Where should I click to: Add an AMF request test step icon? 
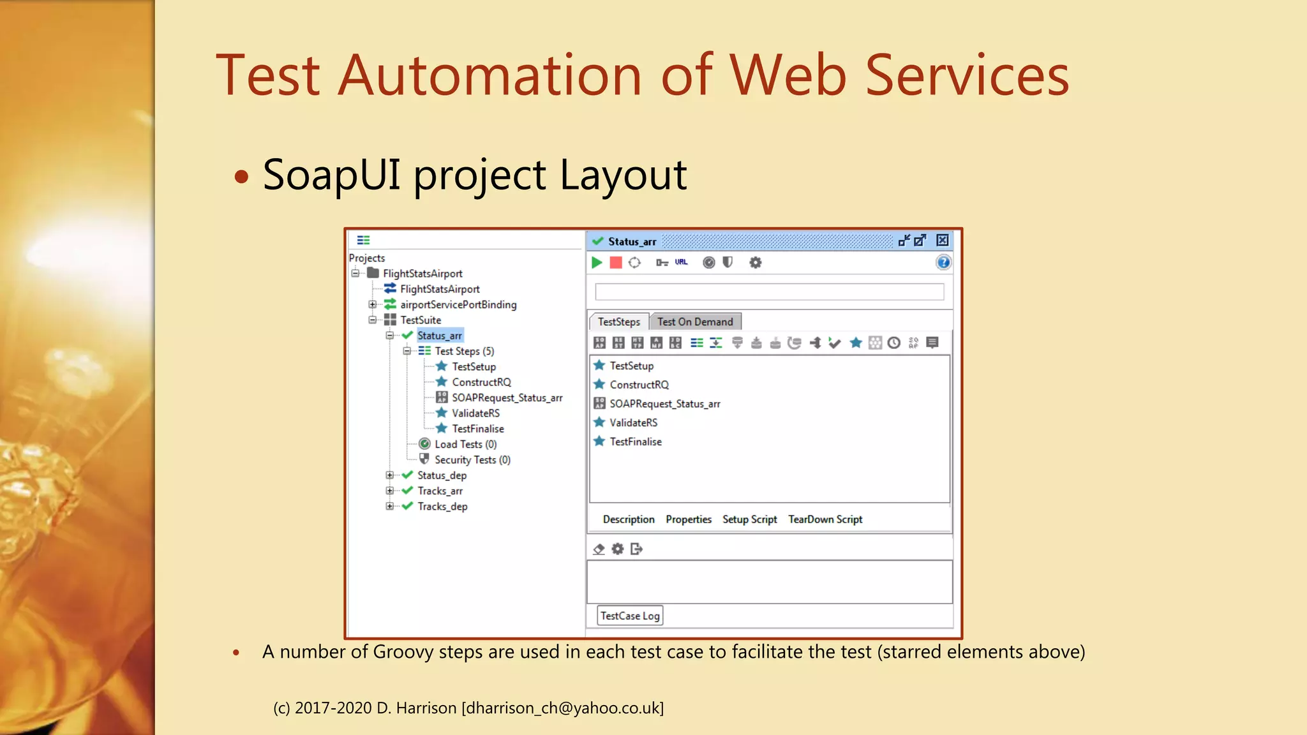(x=656, y=343)
